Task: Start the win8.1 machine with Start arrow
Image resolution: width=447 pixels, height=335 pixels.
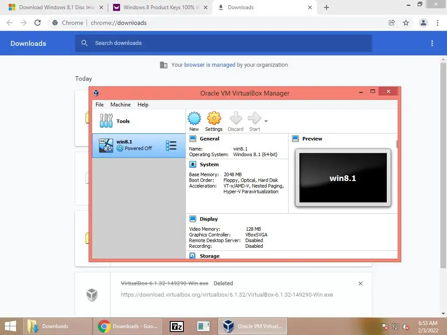Action: 254,121
